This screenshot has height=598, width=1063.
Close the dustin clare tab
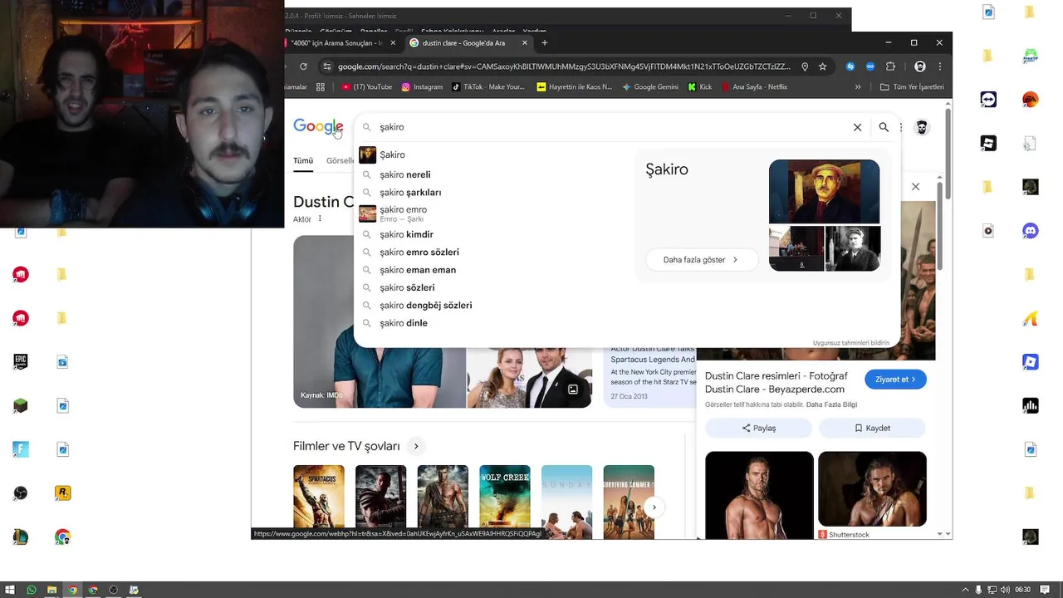[x=525, y=42]
